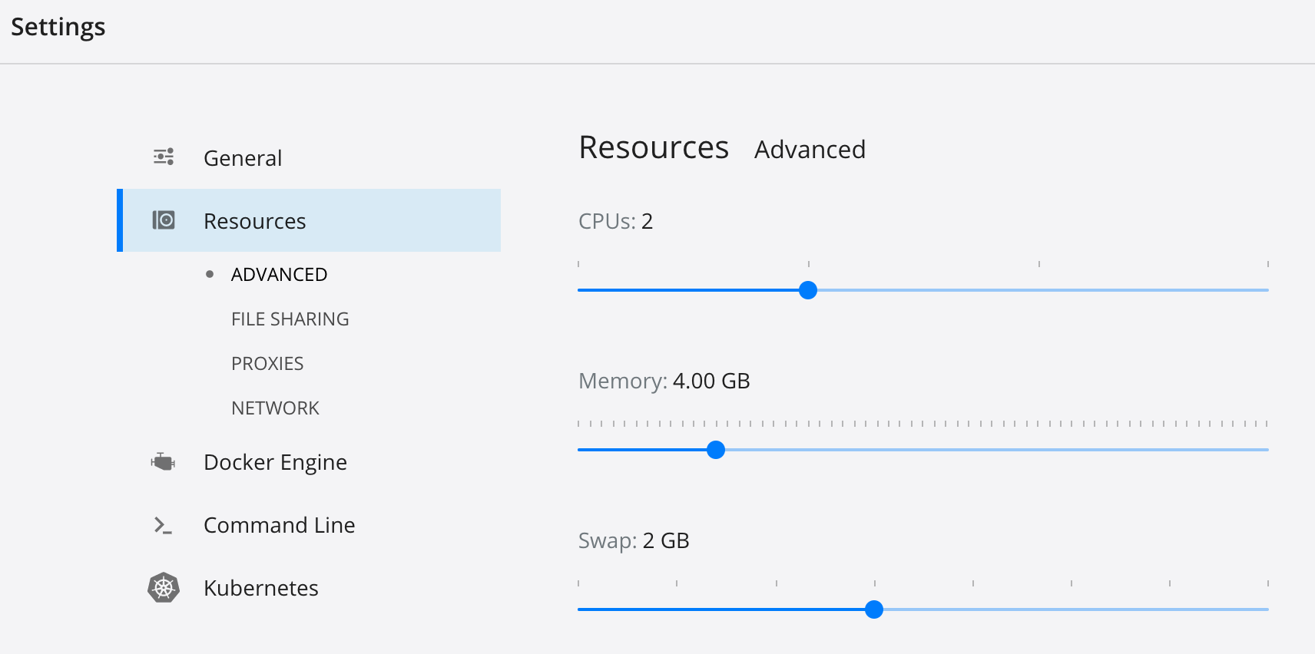Open the FILE SHARING subsection
The height and width of the screenshot is (654, 1315).
290,319
